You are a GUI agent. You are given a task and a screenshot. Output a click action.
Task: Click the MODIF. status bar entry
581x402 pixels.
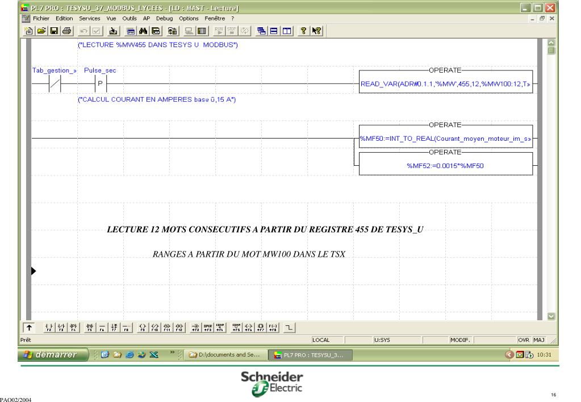click(x=460, y=340)
